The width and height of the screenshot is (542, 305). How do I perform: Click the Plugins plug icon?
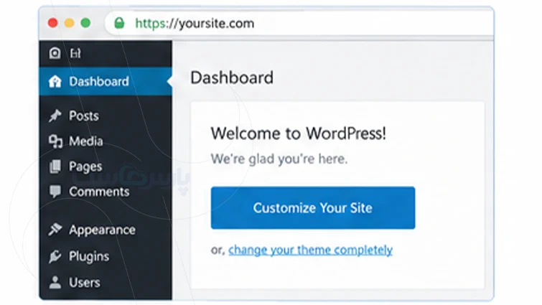point(55,256)
